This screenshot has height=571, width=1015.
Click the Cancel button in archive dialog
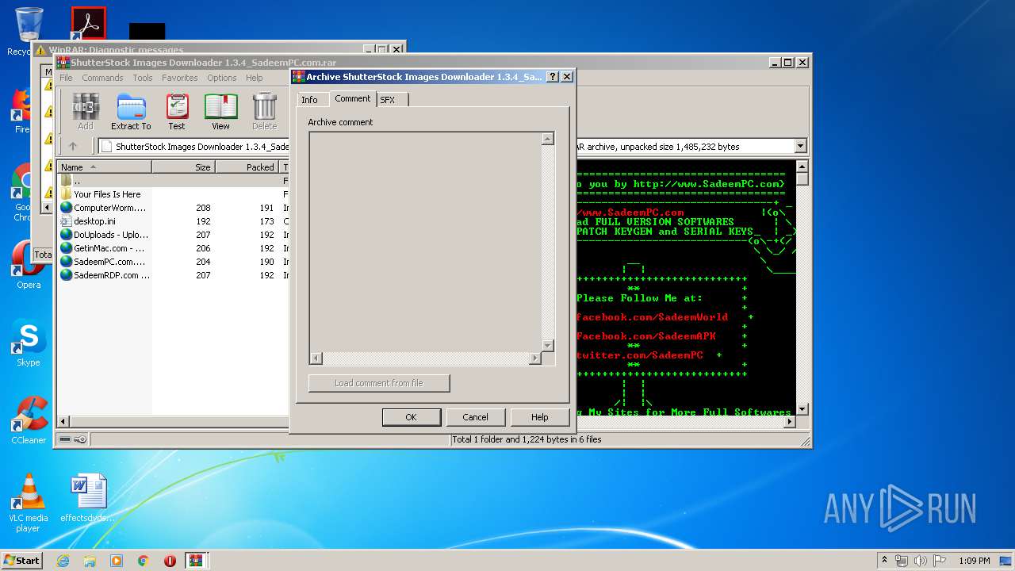pos(475,417)
